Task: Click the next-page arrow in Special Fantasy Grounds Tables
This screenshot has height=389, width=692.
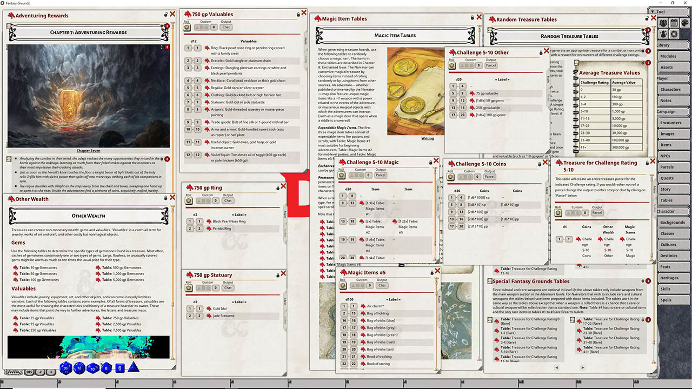Action: (583, 366)
